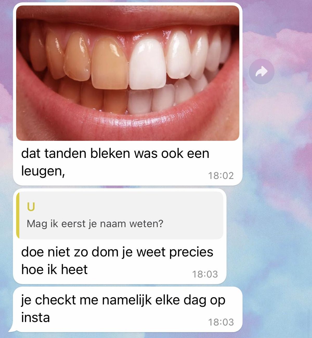Image resolution: width=312 pixels, height=338 pixels.
Task: Select the message line "je checkt me namelijk elke dag op"
Action: click(x=123, y=300)
